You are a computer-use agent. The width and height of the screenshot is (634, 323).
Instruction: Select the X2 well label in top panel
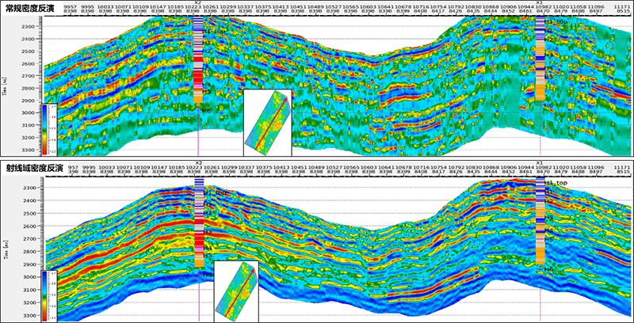[197, 3]
